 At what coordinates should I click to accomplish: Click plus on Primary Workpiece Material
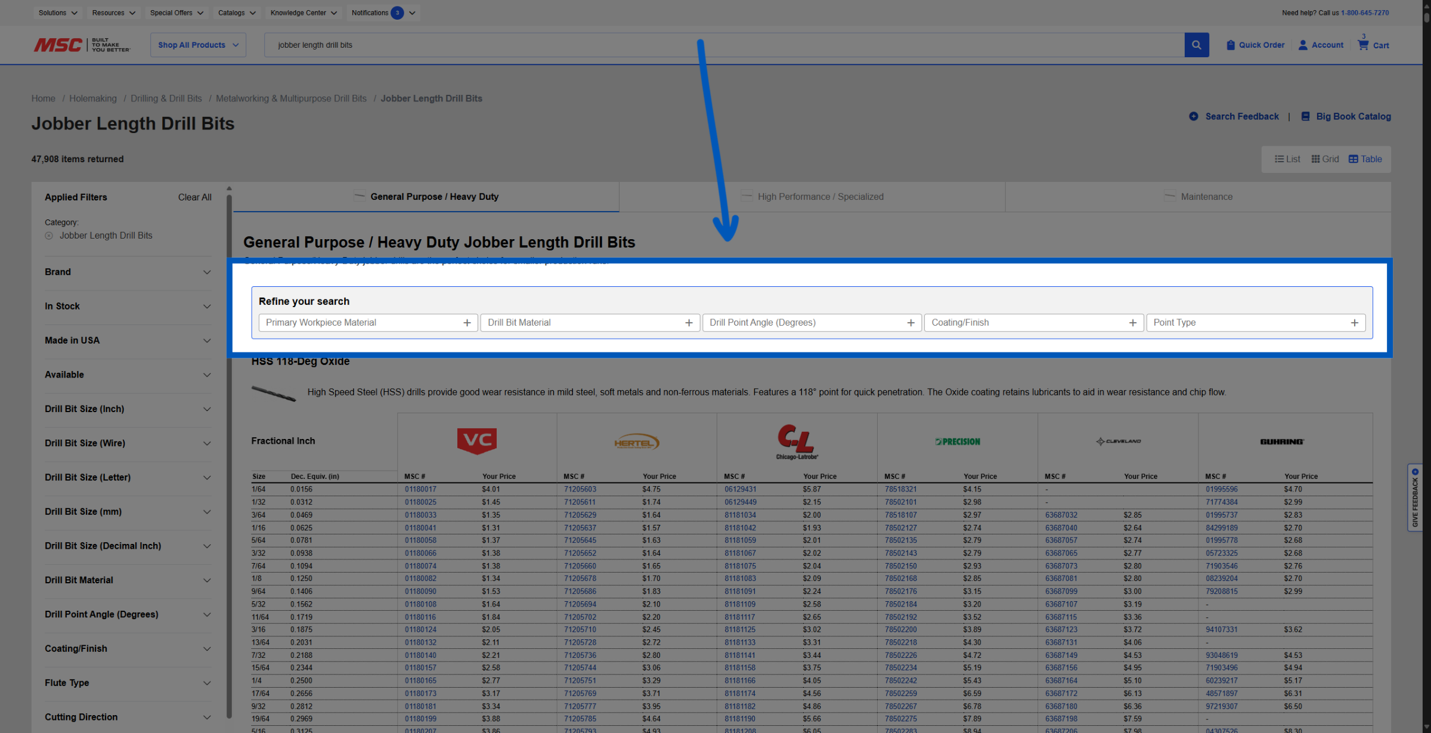pyautogui.click(x=467, y=323)
